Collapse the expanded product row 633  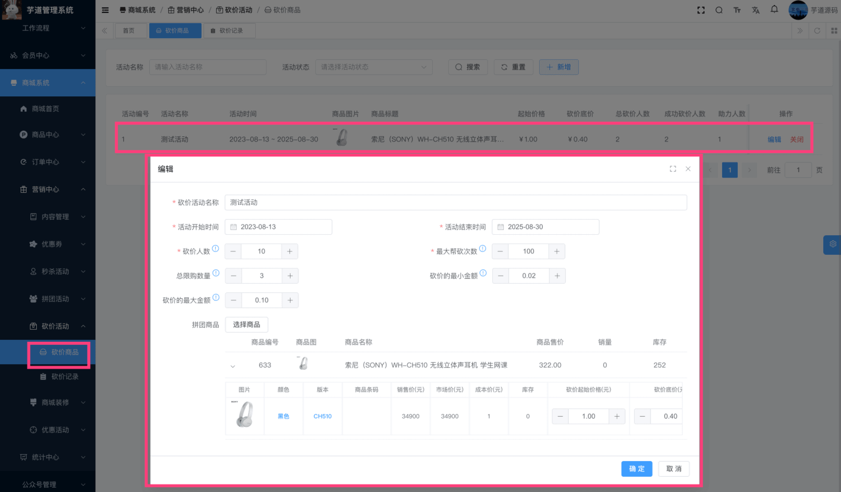coord(233,366)
